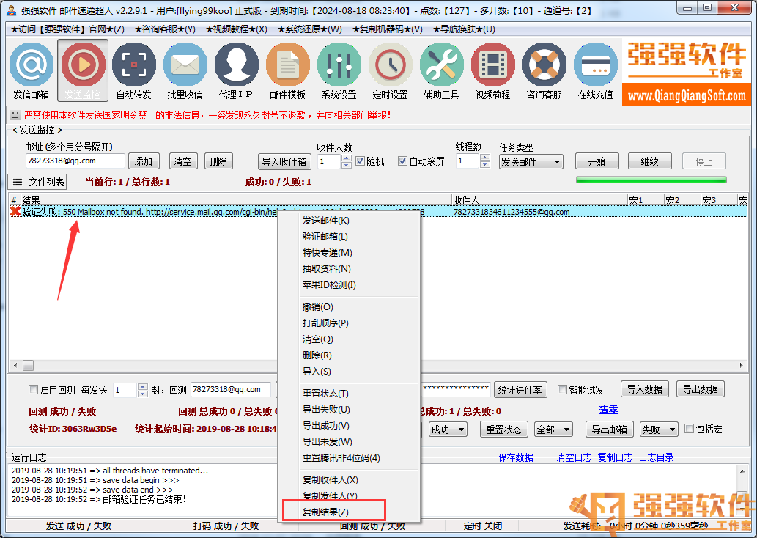The width and height of the screenshot is (757, 538).
Task: Click the 导出数据 button
Action: point(700,389)
